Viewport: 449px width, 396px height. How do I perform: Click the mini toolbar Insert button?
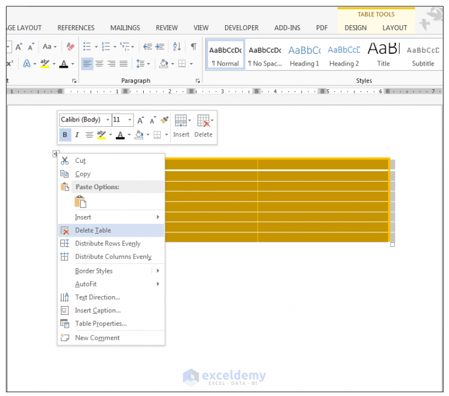tap(181, 126)
